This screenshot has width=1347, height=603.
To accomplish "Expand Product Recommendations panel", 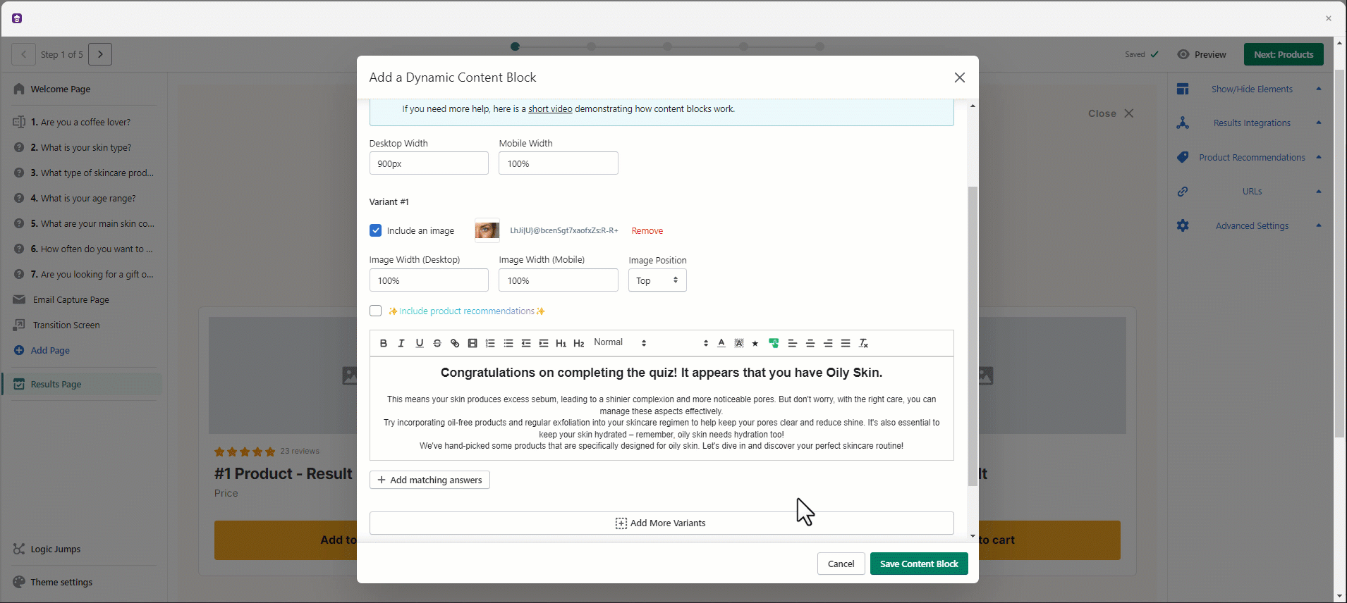I will click(1252, 157).
